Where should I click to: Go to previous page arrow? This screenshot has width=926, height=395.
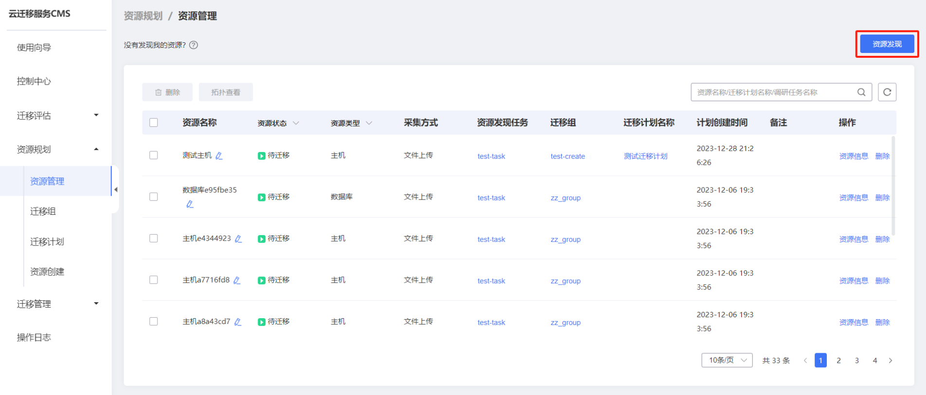click(x=805, y=361)
